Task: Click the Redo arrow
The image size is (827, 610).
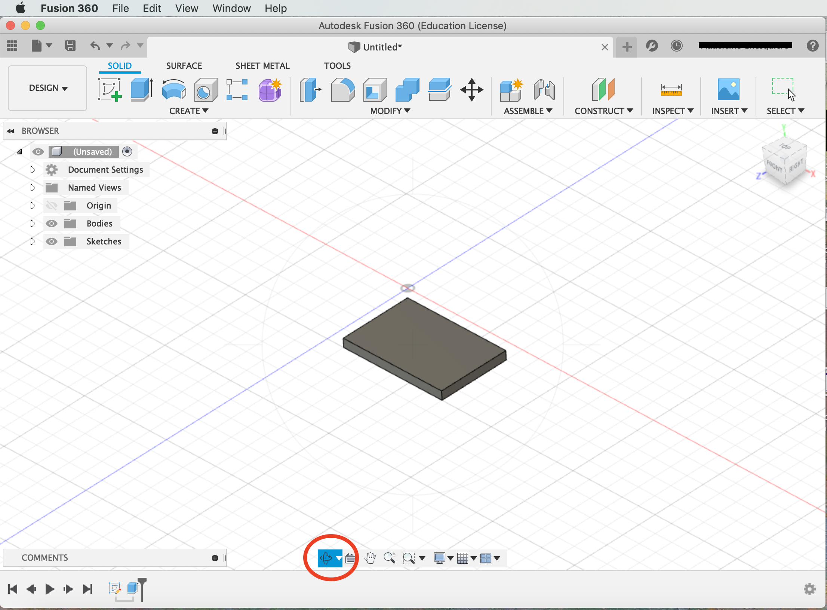Action: click(126, 46)
